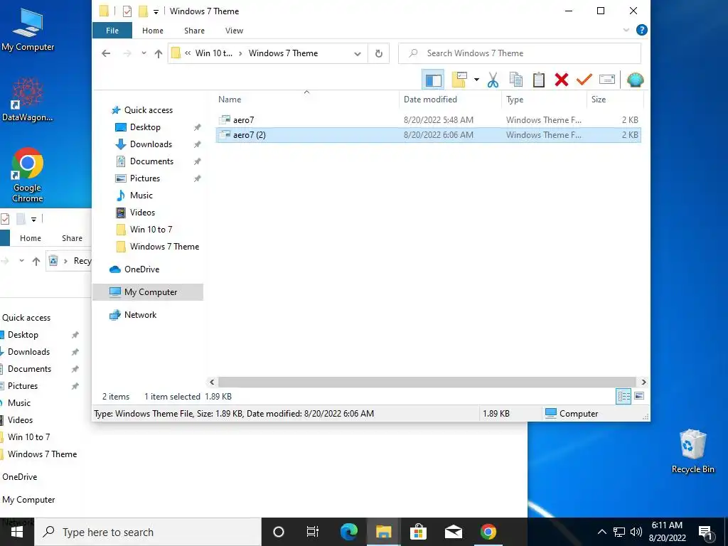The image size is (728, 546).
Task: Open Folder Options toolbar icon
Action: tap(459, 80)
